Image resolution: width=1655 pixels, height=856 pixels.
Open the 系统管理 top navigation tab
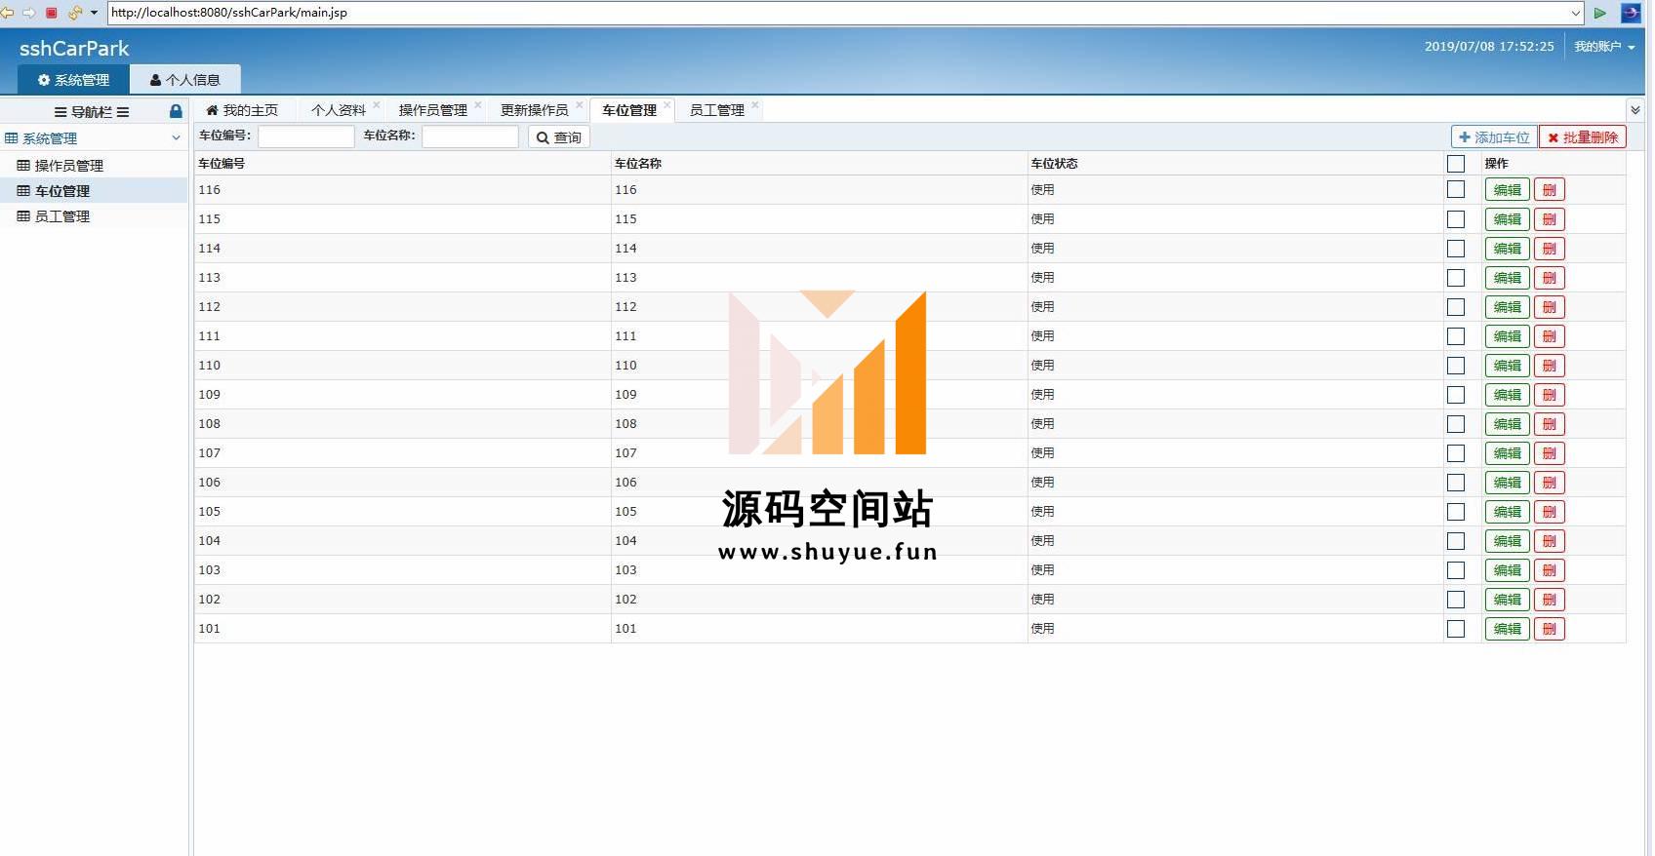click(x=73, y=80)
